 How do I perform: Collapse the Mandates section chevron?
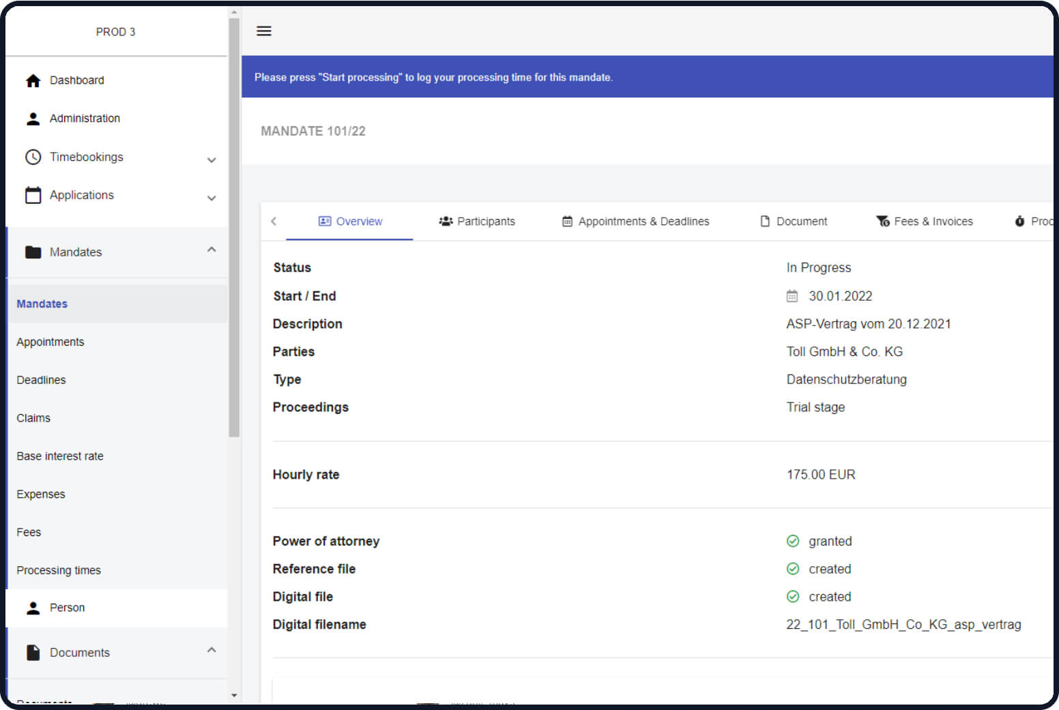pos(212,250)
